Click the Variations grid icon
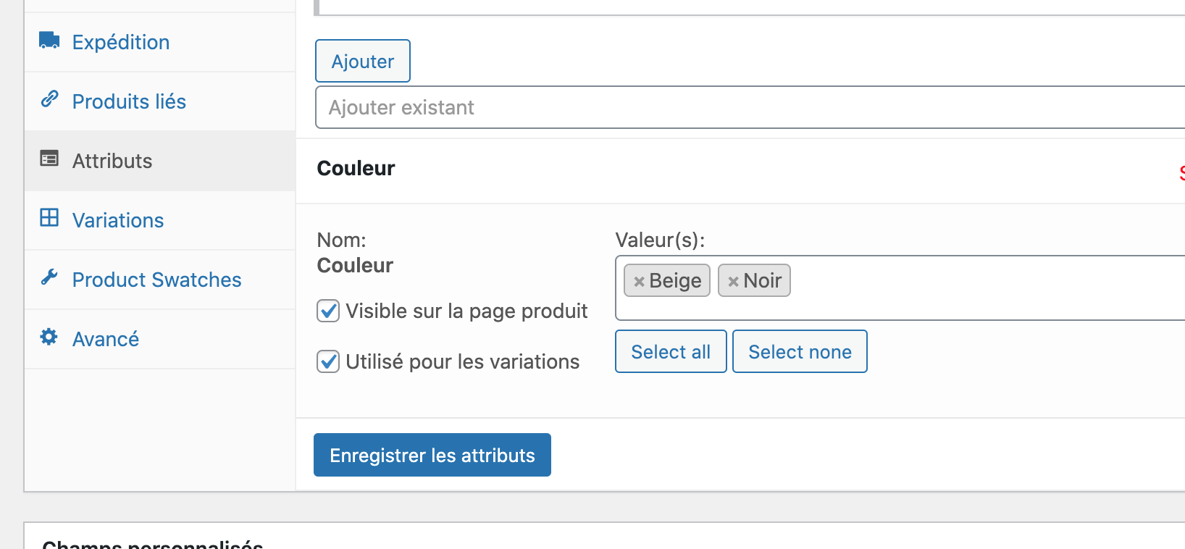1185x549 pixels. coord(49,218)
